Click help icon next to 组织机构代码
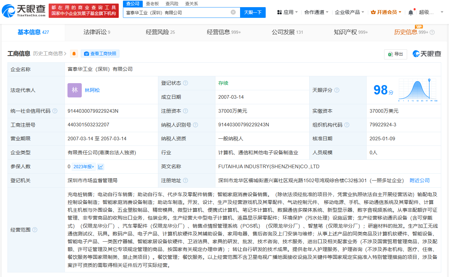Viewport: 449px width, 277px height. pyautogui.click(x=347, y=125)
